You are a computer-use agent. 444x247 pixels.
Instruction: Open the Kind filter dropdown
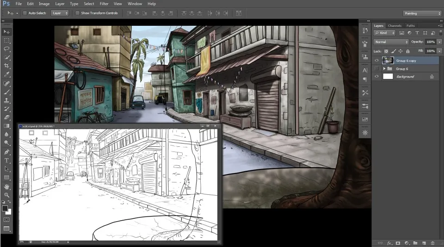tap(384, 33)
